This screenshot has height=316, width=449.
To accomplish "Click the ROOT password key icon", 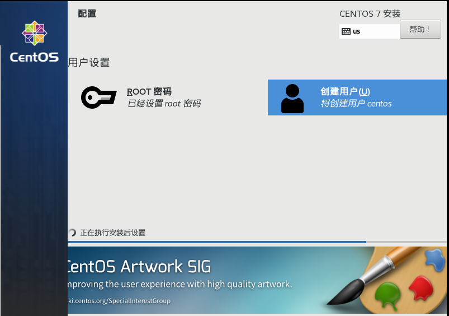I will click(99, 97).
